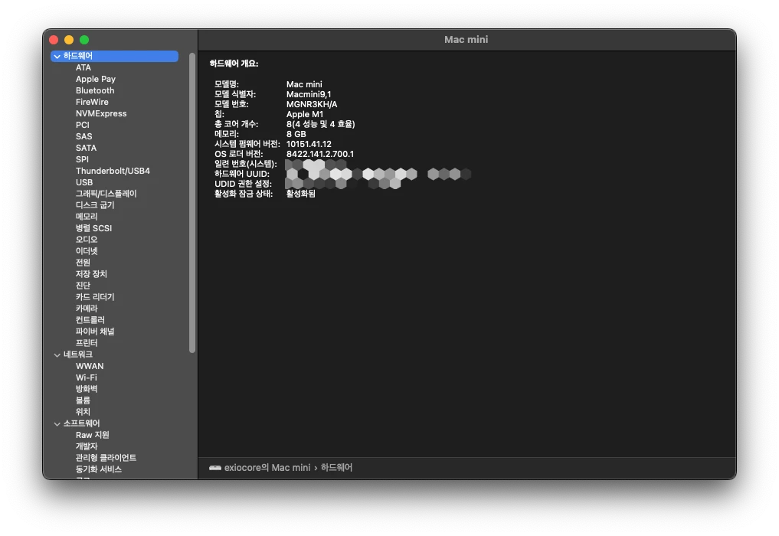Click exiocore의 Mac mini path item

pyautogui.click(x=267, y=468)
